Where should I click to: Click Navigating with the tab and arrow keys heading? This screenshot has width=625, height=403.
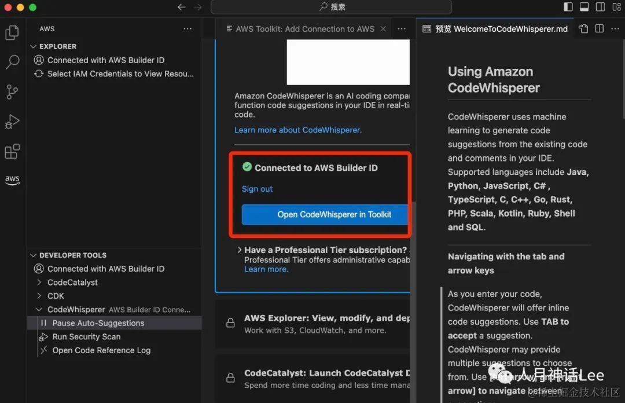(x=506, y=263)
